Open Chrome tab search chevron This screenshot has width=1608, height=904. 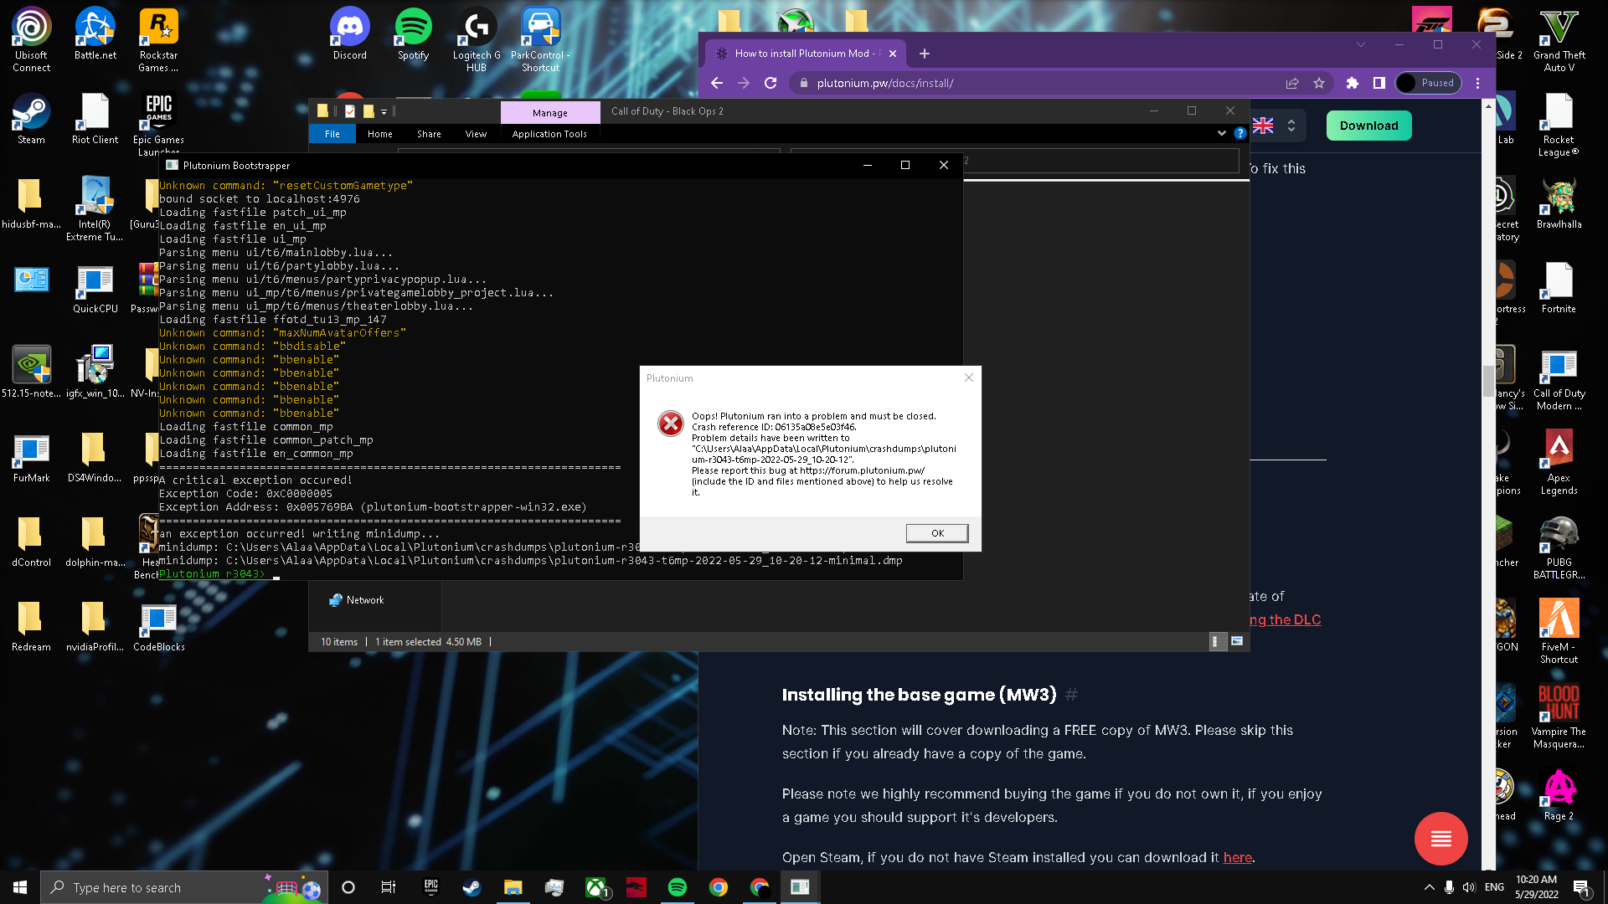tap(1360, 44)
